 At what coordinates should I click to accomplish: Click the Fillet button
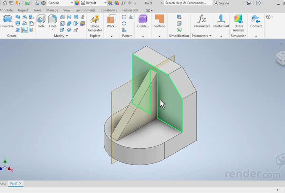(52, 21)
